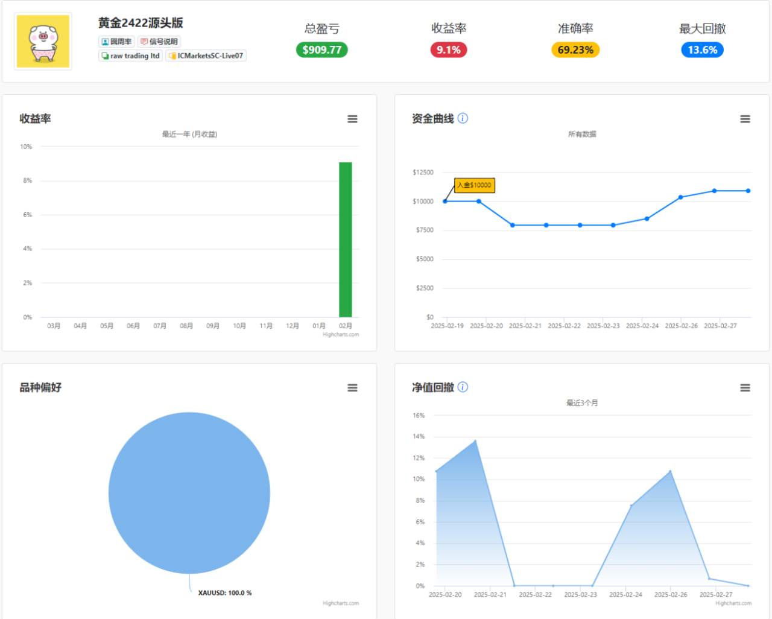Click the 准确率 heading

click(575, 28)
